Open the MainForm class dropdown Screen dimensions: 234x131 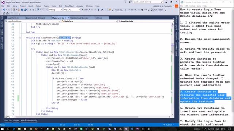point(90,21)
